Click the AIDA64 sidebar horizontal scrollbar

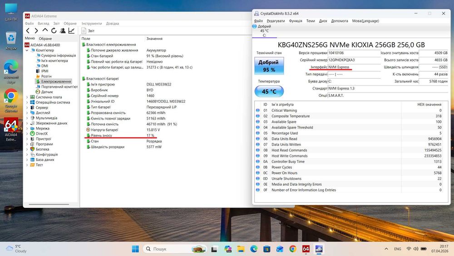click(x=49, y=205)
